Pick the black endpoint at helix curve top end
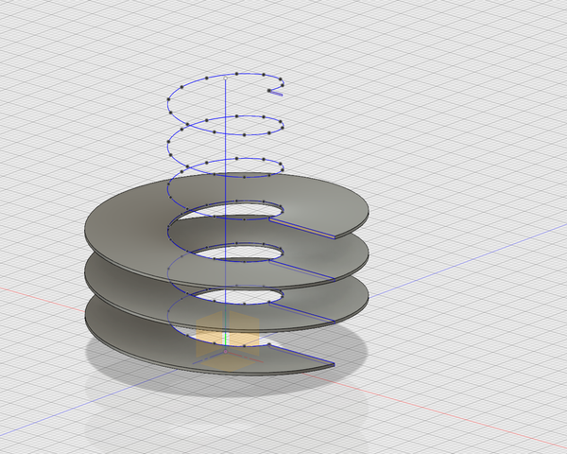The width and height of the screenshot is (567, 454). coord(269,91)
